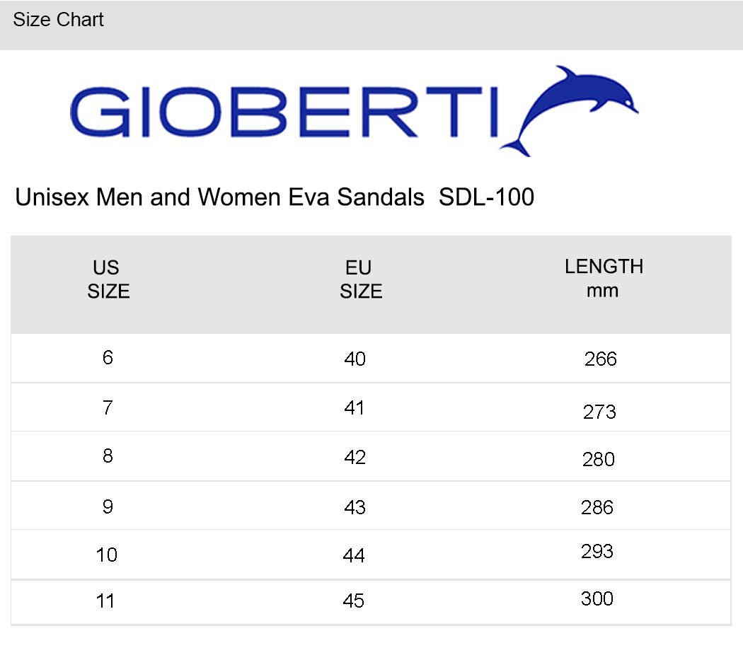Select the SDL-100 sandals product title
Image resolution: width=743 pixels, height=672 pixels.
pyautogui.click(x=275, y=197)
